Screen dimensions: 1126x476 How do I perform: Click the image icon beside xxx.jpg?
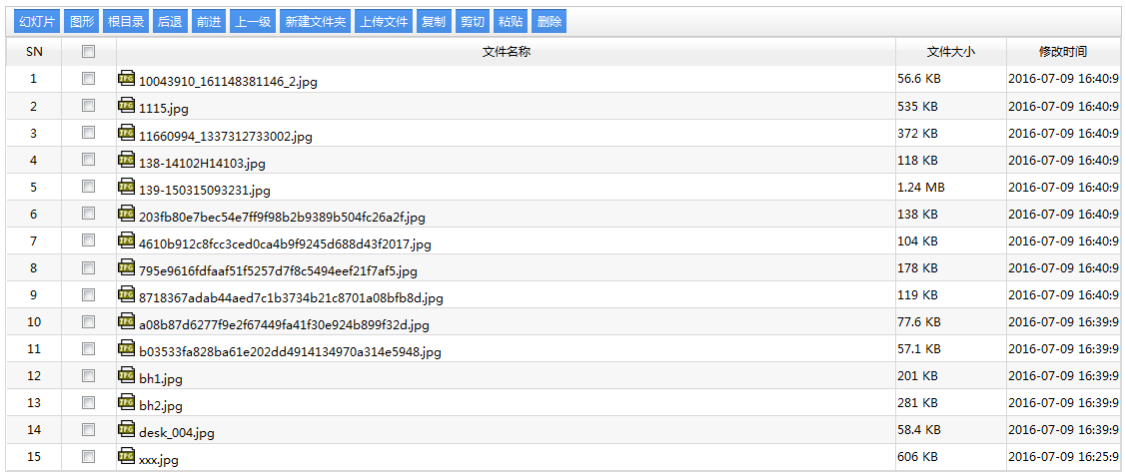pyautogui.click(x=126, y=456)
